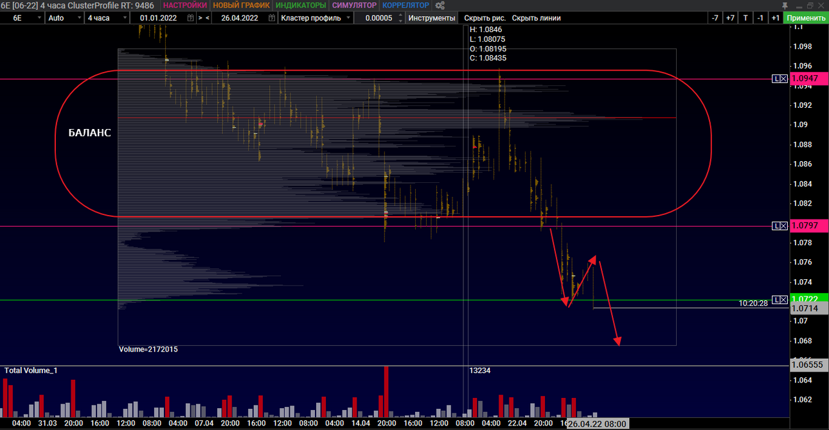Click the < date shift arrow
Screen dimensions: 829x430
[x=208, y=18]
